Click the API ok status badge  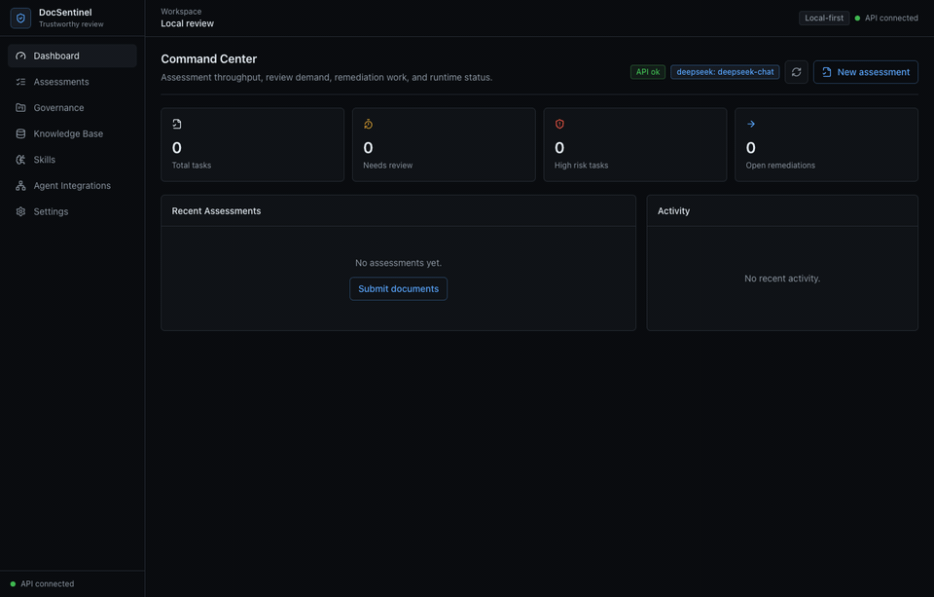[648, 72]
